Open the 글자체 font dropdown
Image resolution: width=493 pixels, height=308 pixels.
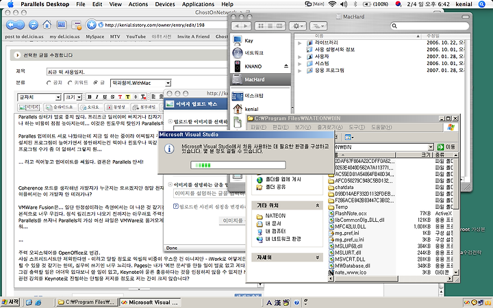coord(39,97)
